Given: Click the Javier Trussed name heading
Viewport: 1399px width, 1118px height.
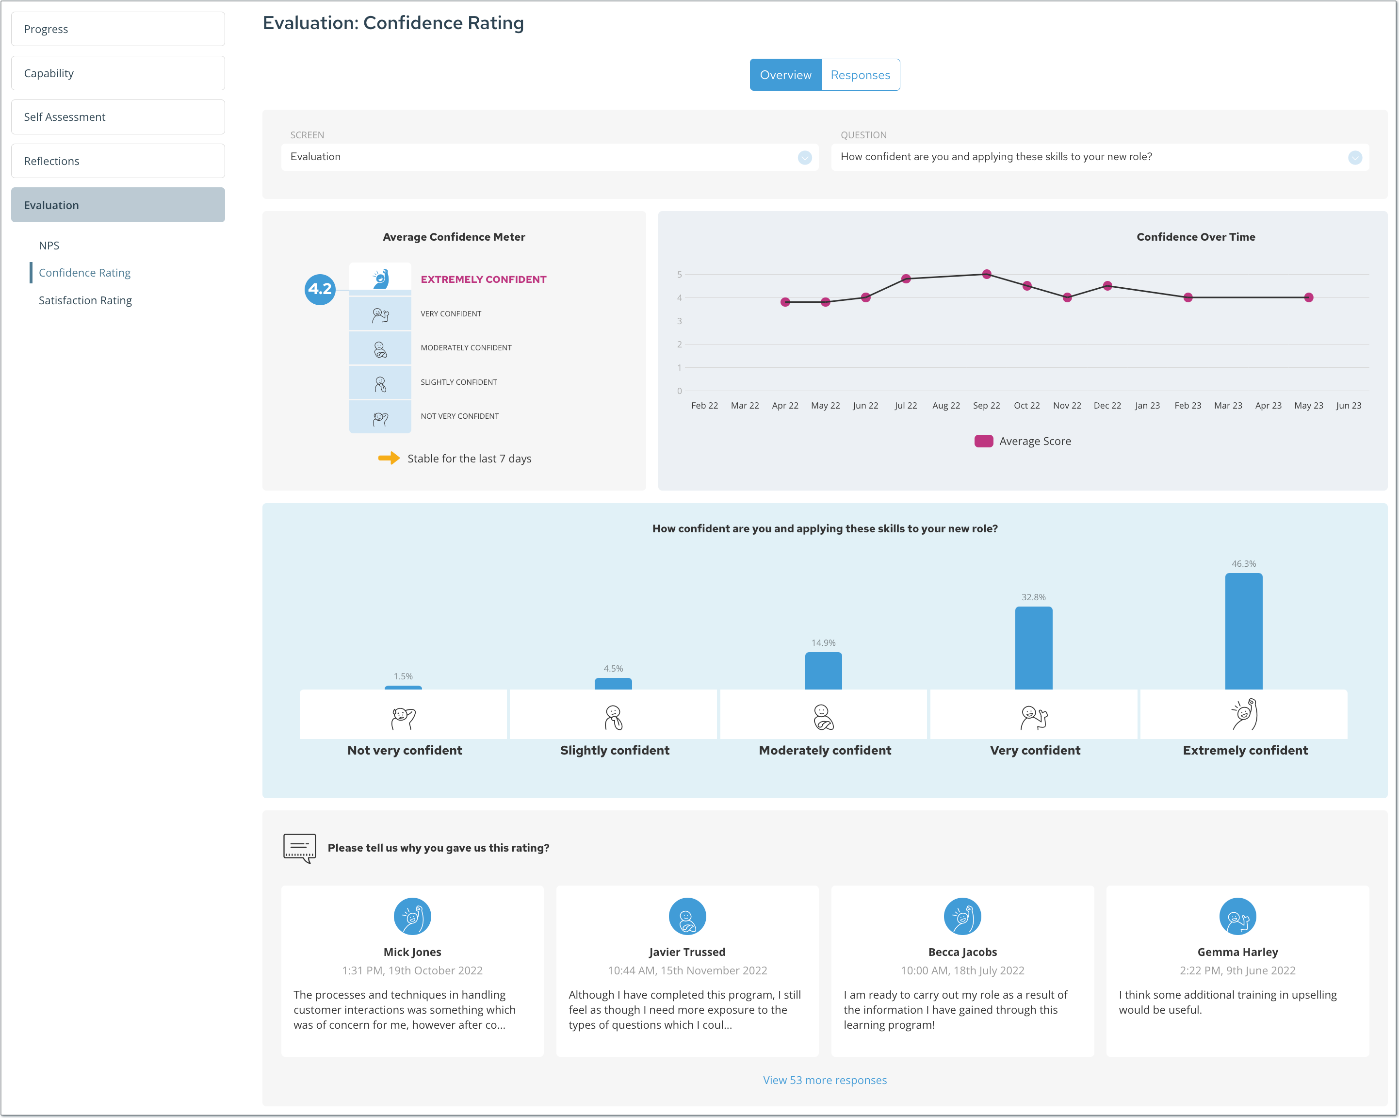Looking at the screenshot, I should (687, 953).
